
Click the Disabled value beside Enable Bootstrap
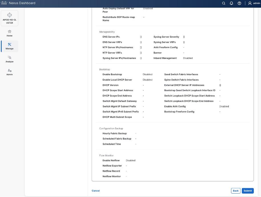point(147,74)
